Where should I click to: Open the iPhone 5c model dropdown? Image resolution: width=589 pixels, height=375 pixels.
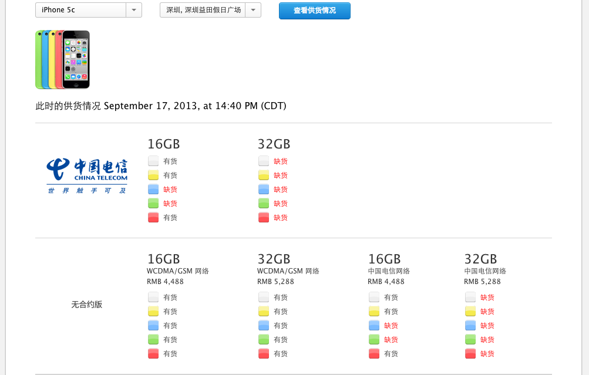tap(88, 10)
